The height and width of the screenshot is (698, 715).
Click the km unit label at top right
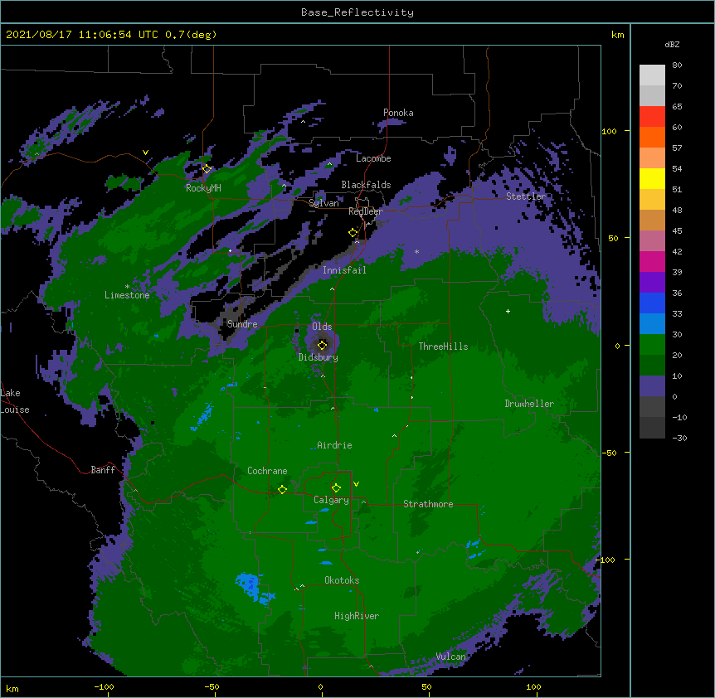pos(617,35)
